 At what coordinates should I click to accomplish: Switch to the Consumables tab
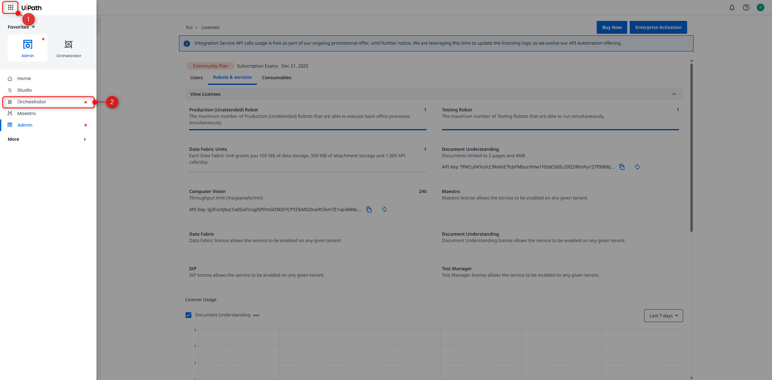[277, 78]
